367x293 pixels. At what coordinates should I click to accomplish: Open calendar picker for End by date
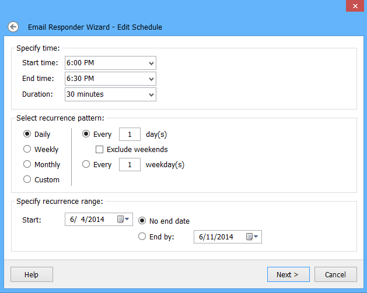(x=252, y=236)
